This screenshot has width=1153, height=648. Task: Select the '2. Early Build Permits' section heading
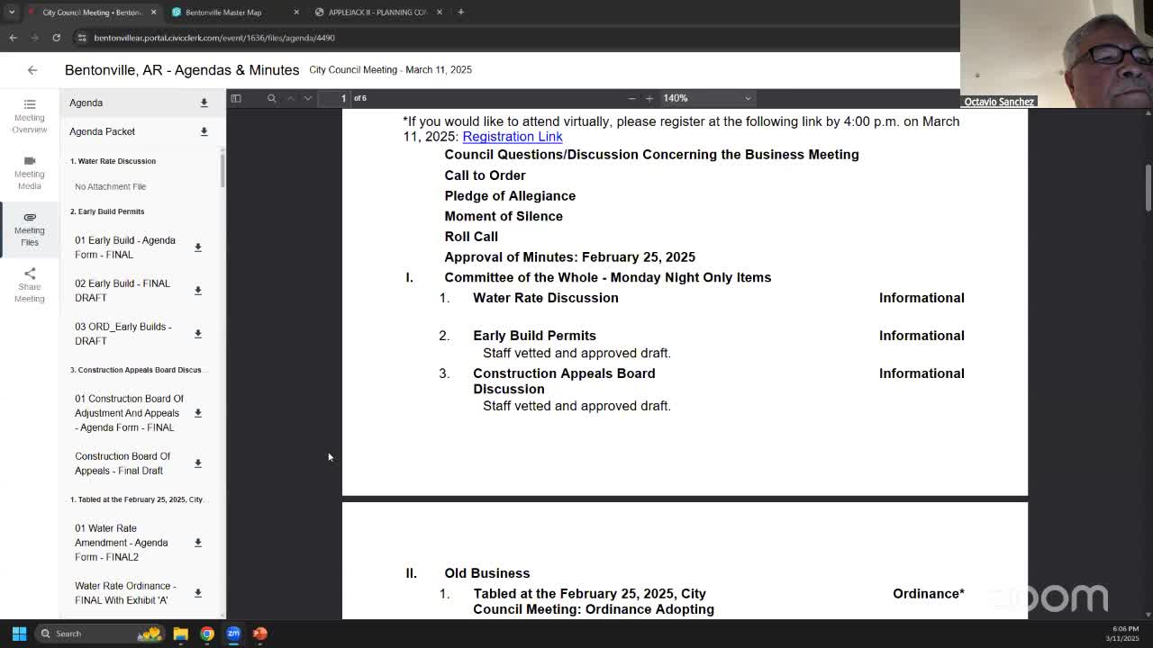click(x=107, y=211)
